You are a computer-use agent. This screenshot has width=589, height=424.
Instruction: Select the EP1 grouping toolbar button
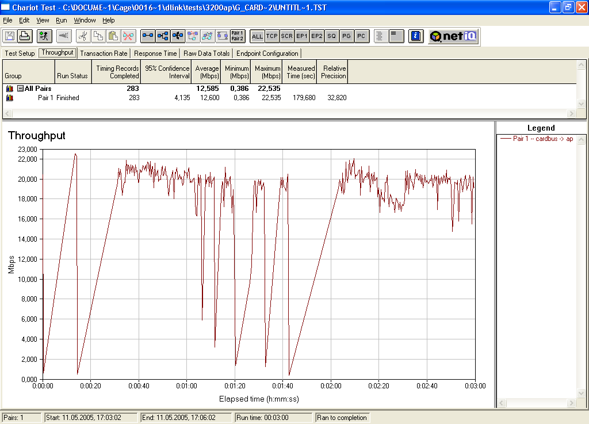point(302,36)
